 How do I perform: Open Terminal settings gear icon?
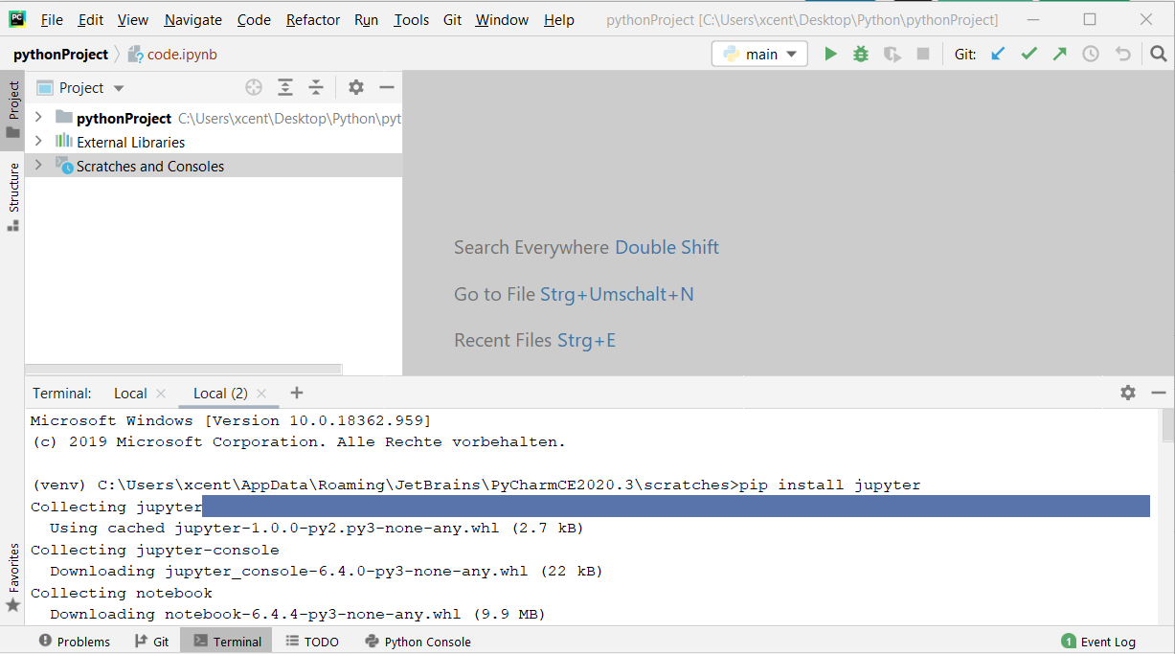[x=1128, y=393]
